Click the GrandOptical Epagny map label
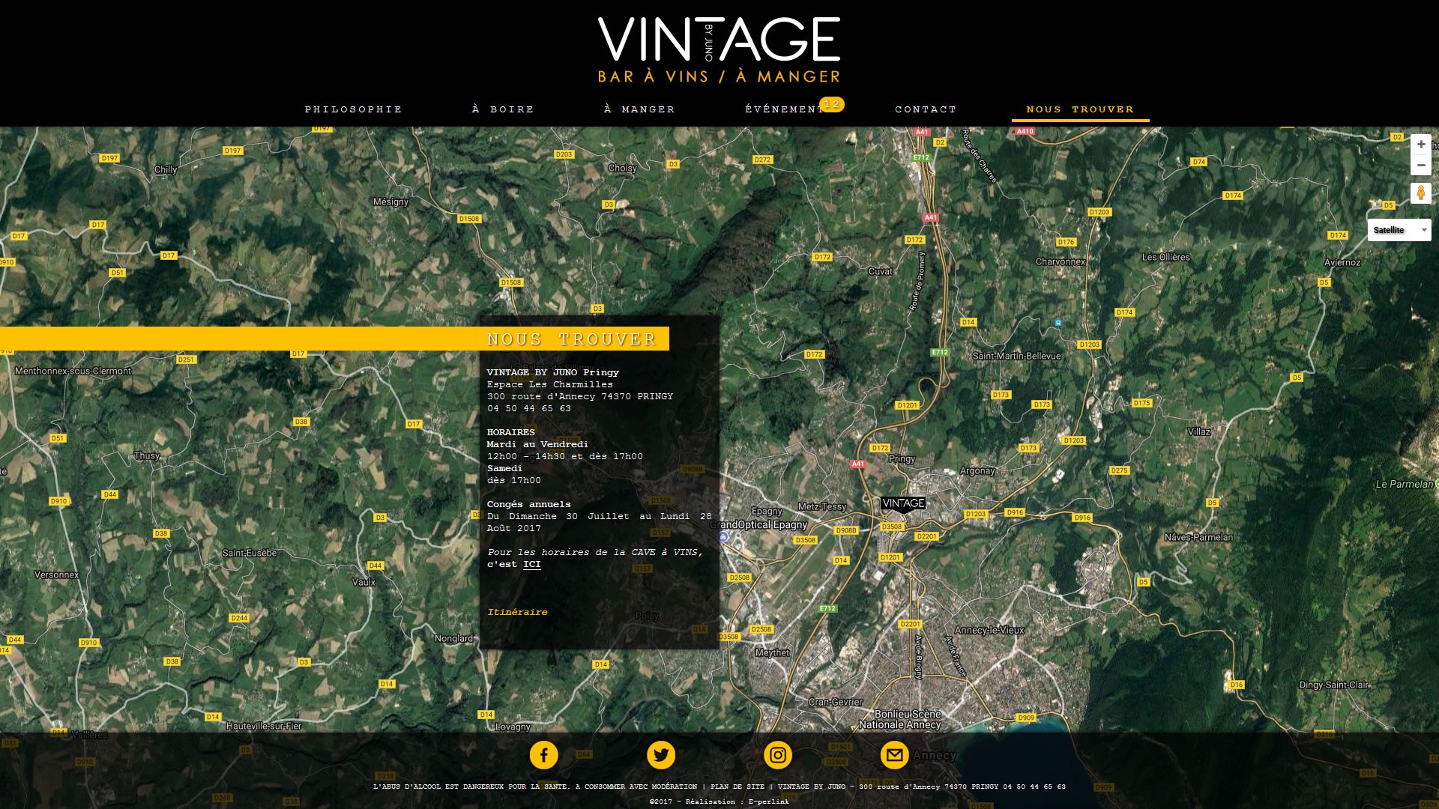The height and width of the screenshot is (809, 1439). [758, 524]
